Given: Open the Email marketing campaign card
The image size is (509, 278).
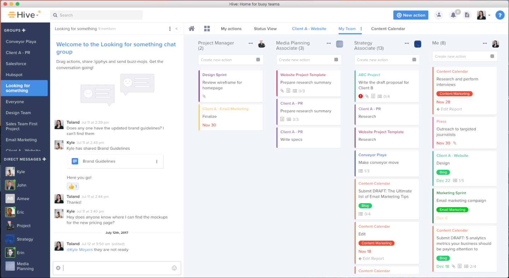Looking at the screenshot, I should point(465,206).
